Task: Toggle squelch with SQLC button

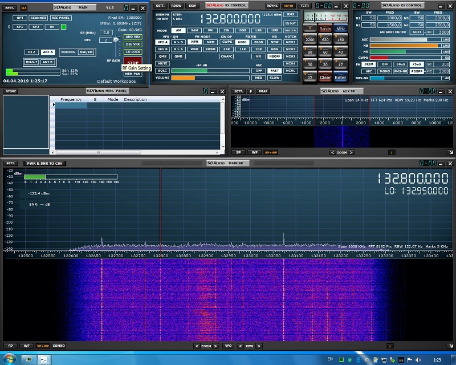Action: click(162, 71)
